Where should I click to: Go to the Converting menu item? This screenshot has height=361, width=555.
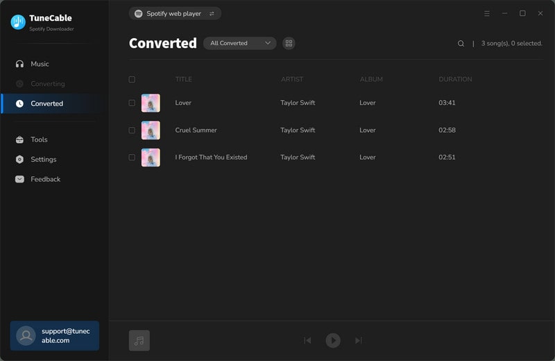(55, 83)
